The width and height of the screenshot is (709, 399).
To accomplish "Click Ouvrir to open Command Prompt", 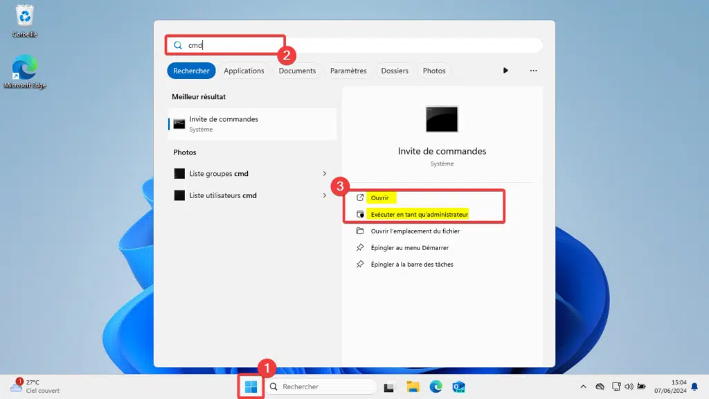I will click(x=380, y=198).
